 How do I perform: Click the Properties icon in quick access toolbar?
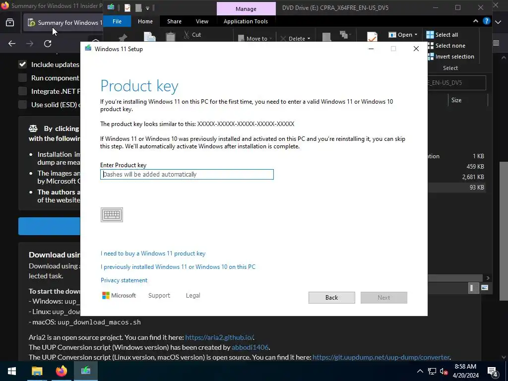click(127, 7)
